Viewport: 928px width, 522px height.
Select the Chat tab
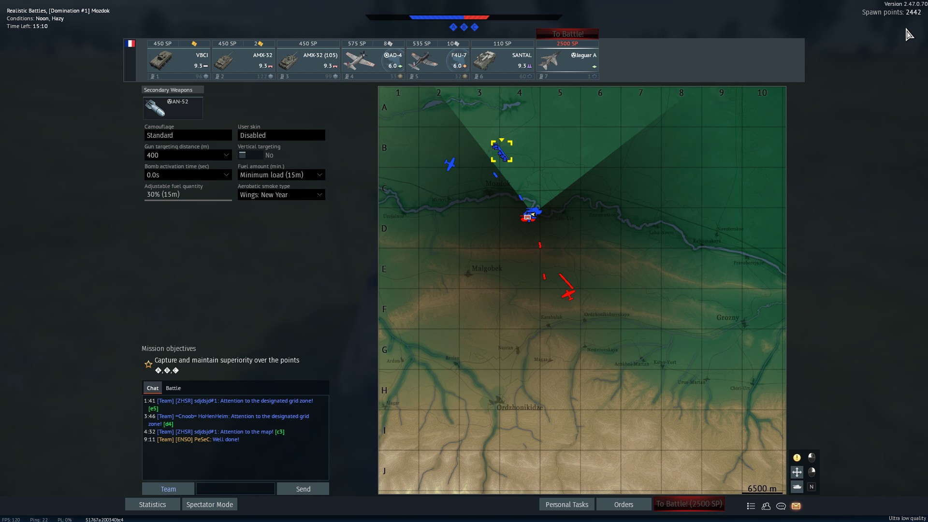[x=153, y=388]
